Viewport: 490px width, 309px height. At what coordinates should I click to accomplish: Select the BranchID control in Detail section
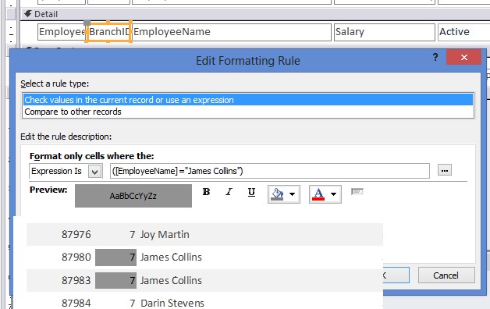point(108,32)
